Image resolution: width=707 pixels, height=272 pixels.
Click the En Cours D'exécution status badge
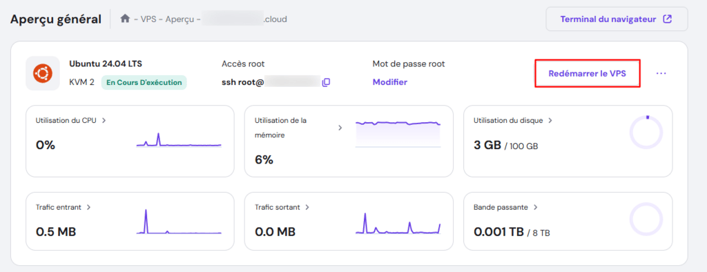(x=144, y=83)
